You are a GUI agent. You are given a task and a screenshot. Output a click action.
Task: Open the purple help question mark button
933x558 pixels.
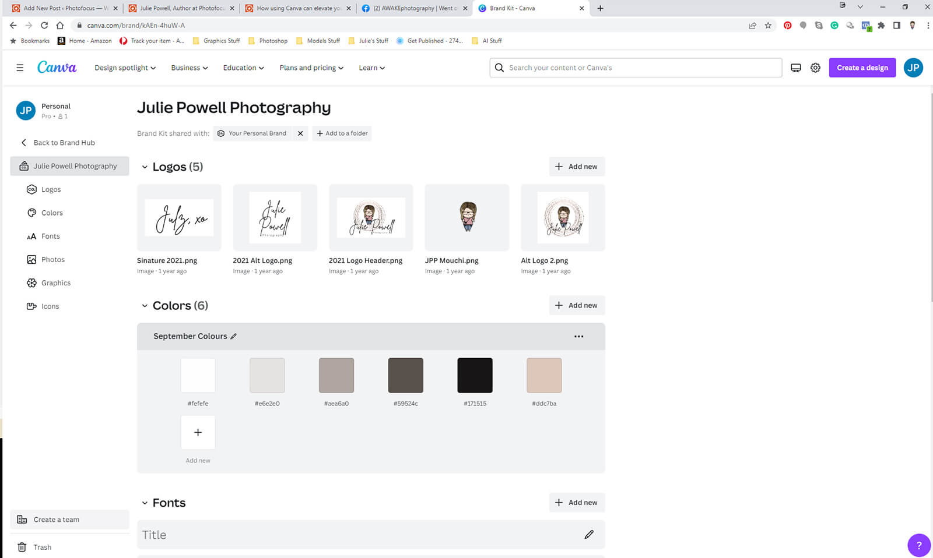point(918,545)
